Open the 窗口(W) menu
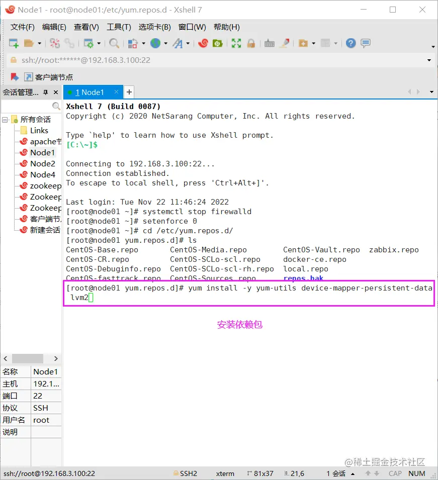The width and height of the screenshot is (438, 480). [x=192, y=27]
